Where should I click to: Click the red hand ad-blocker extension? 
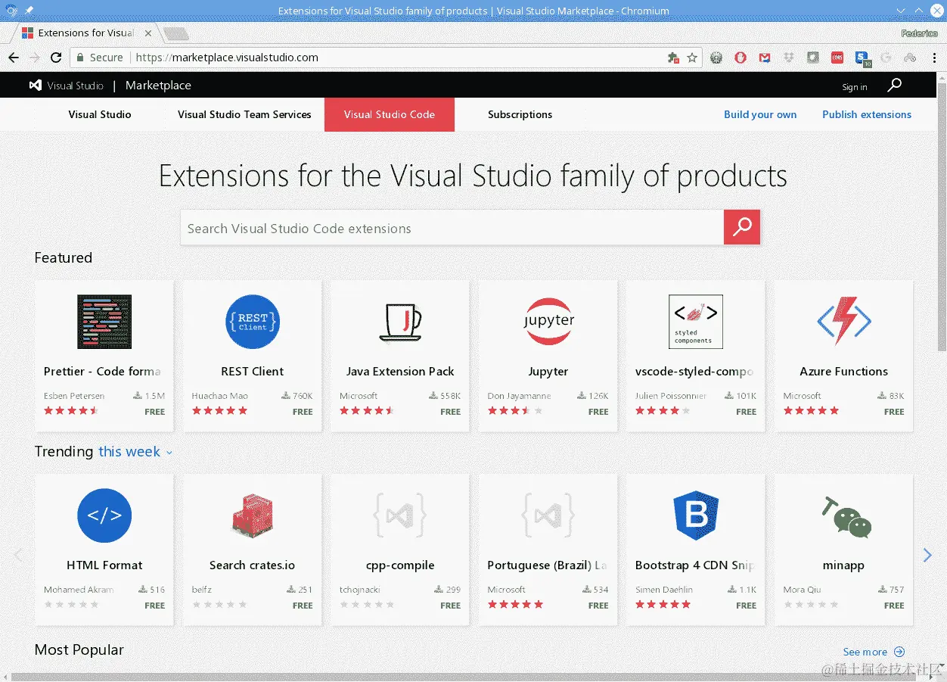pyautogui.click(x=741, y=58)
